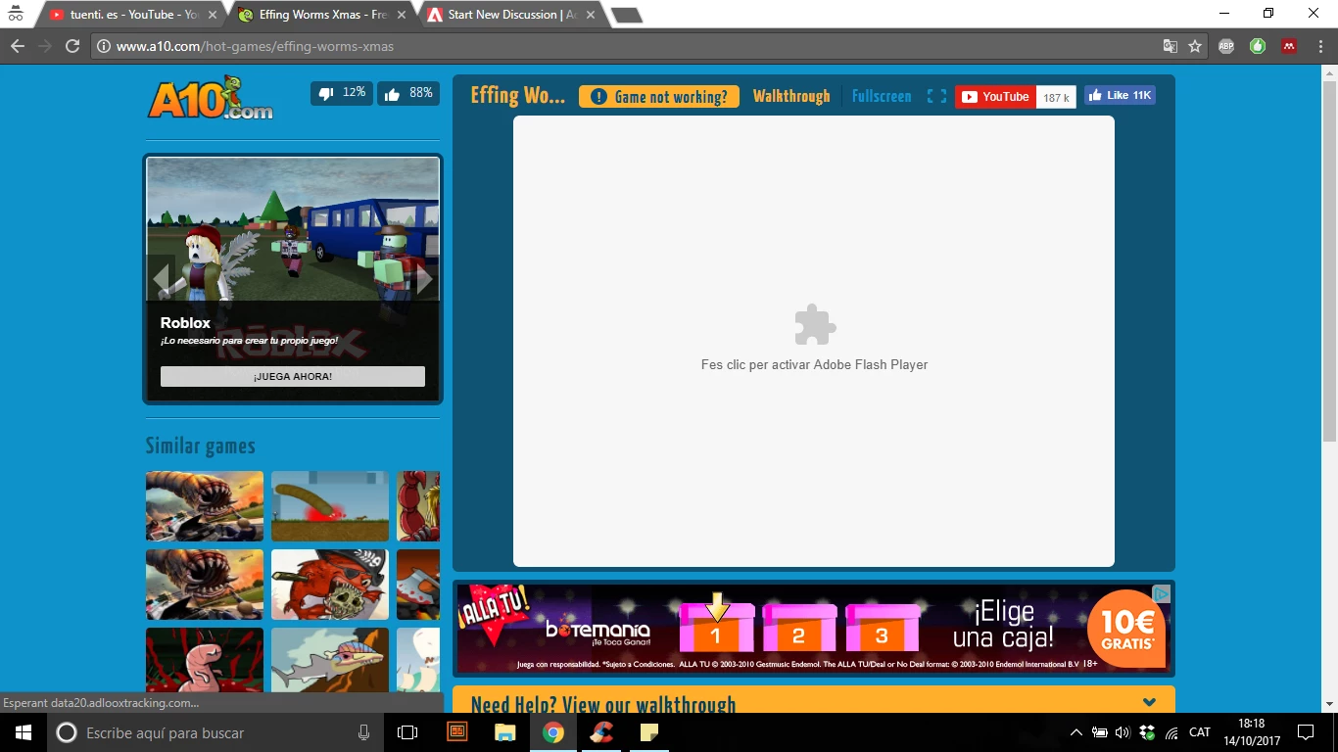Click the thumbs up 88% button
1338x752 pixels.
(x=408, y=93)
